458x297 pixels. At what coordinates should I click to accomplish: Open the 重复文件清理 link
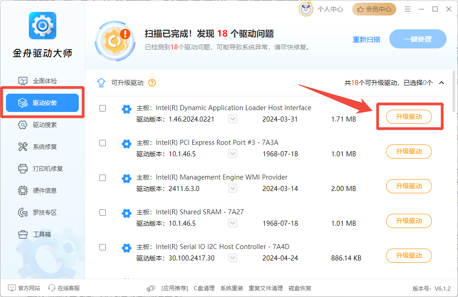pos(266,288)
